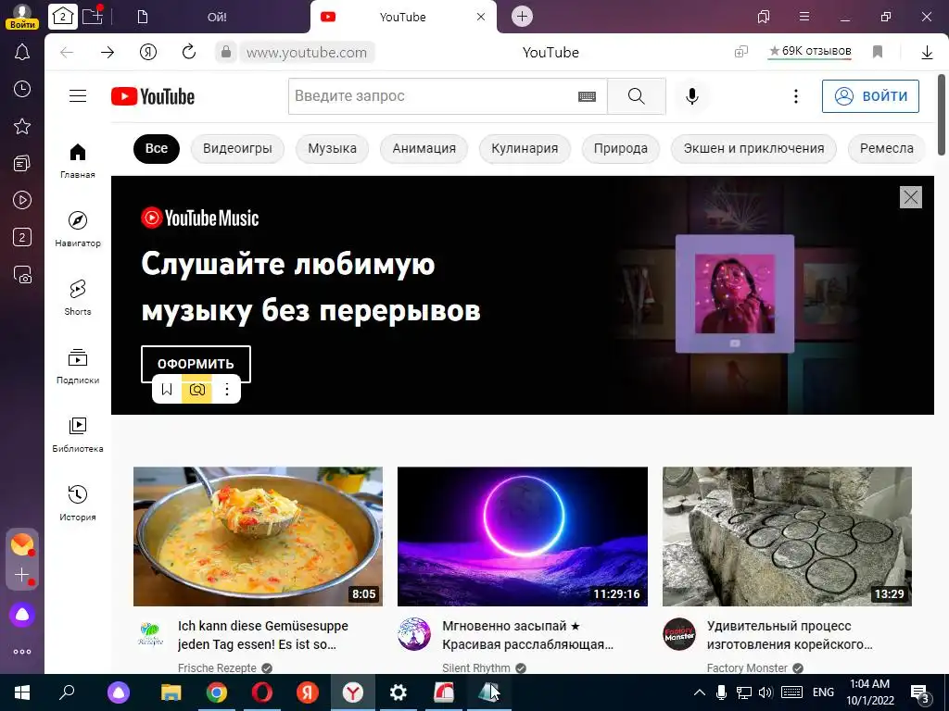Open the on-screen keyboard in search box
Viewport: 949px width, 711px height.
pyautogui.click(x=587, y=96)
